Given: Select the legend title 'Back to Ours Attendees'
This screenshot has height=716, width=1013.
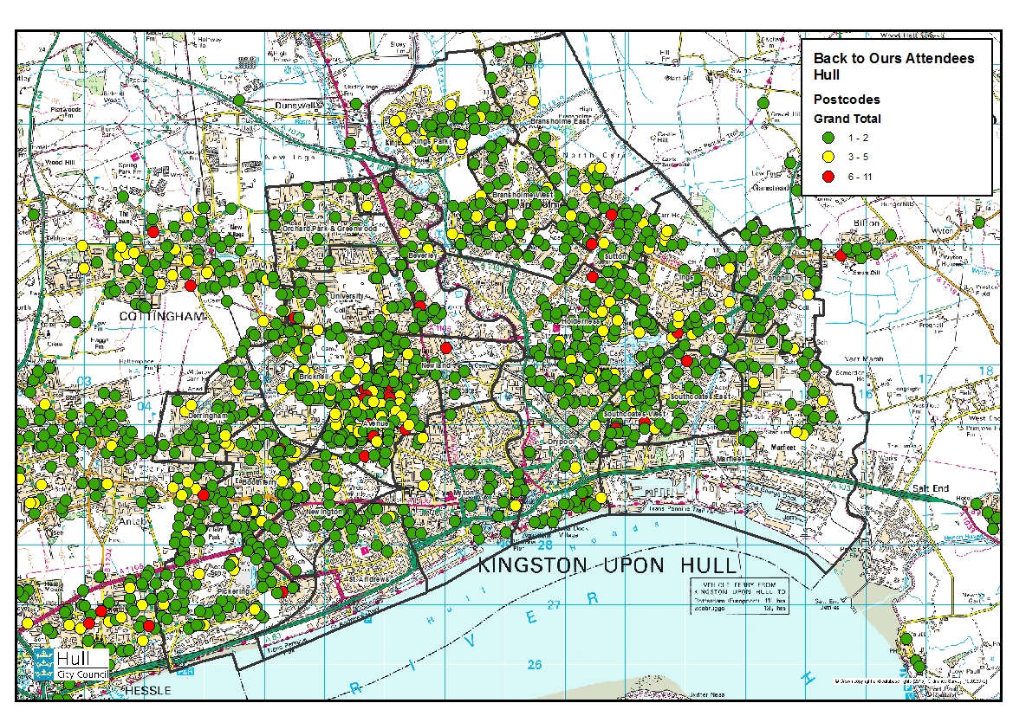Looking at the screenshot, I should pyautogui.click(x=893, y=58).
